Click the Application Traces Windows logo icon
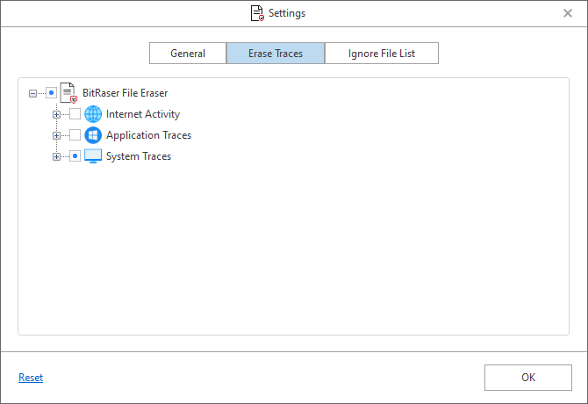This screenshot has height=404, width=588. (93, 135)
